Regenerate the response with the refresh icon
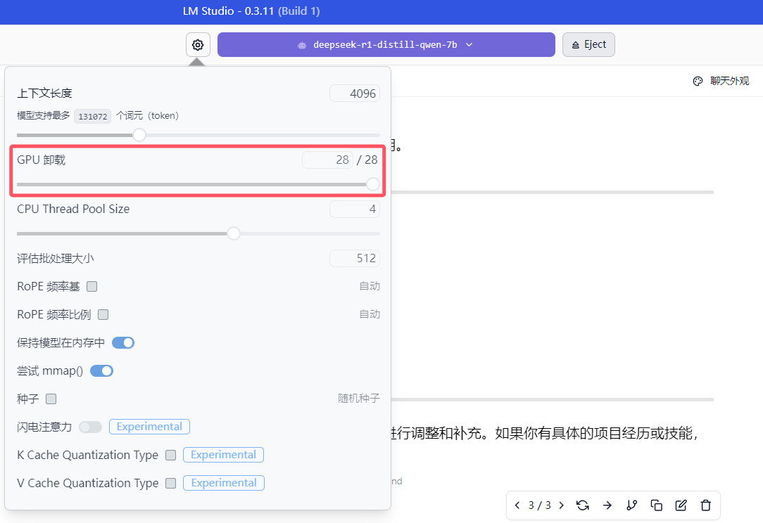The image size is (763, 523). (582, 505)
